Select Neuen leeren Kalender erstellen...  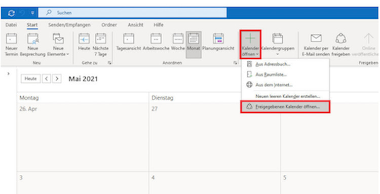[x=285, y=96]
